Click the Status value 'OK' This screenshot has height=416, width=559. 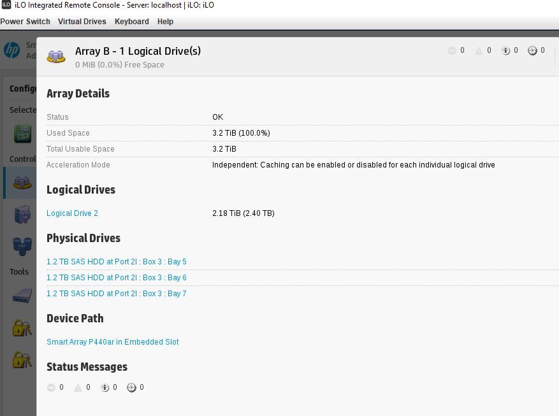point(218,117)
